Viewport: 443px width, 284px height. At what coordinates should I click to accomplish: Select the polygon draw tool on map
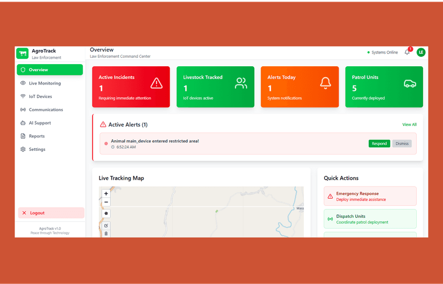pos(106,213)
